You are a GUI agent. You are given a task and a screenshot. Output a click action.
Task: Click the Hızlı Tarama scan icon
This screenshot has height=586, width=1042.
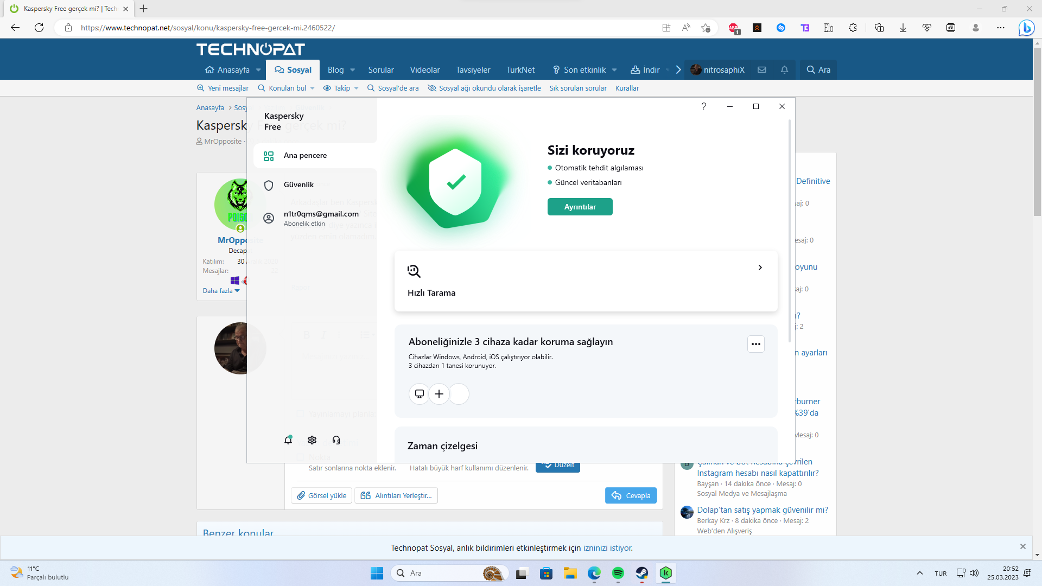(x=414, y=271)
